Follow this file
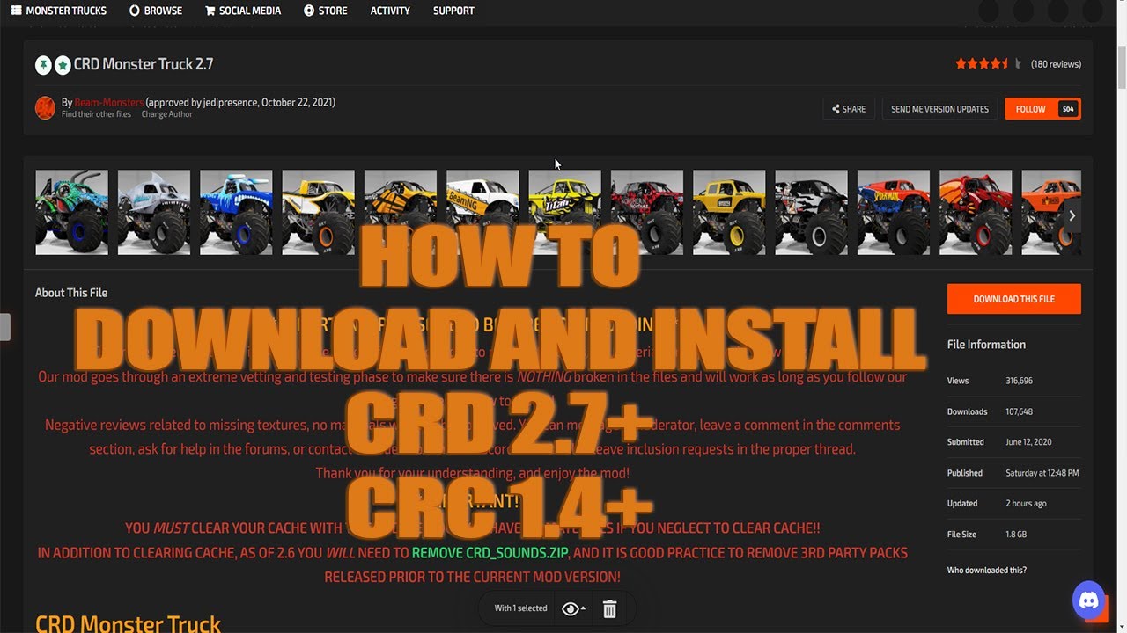1127x633 pixels. click(x=1031, y=109)
